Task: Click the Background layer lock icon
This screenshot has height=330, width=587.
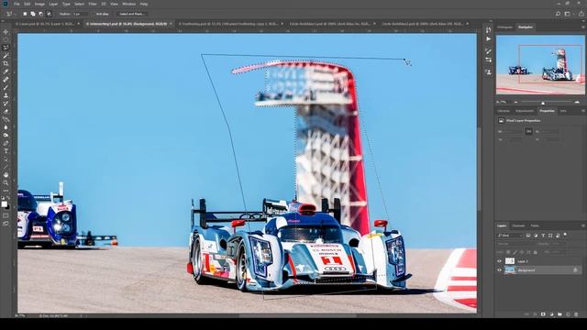Action: (x=575, y=269)
